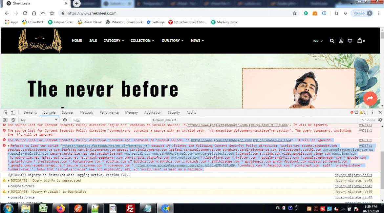Expand the 'Refused to load the script' error
The height and width of the screenshot is (213, 384).
point(9,146)
